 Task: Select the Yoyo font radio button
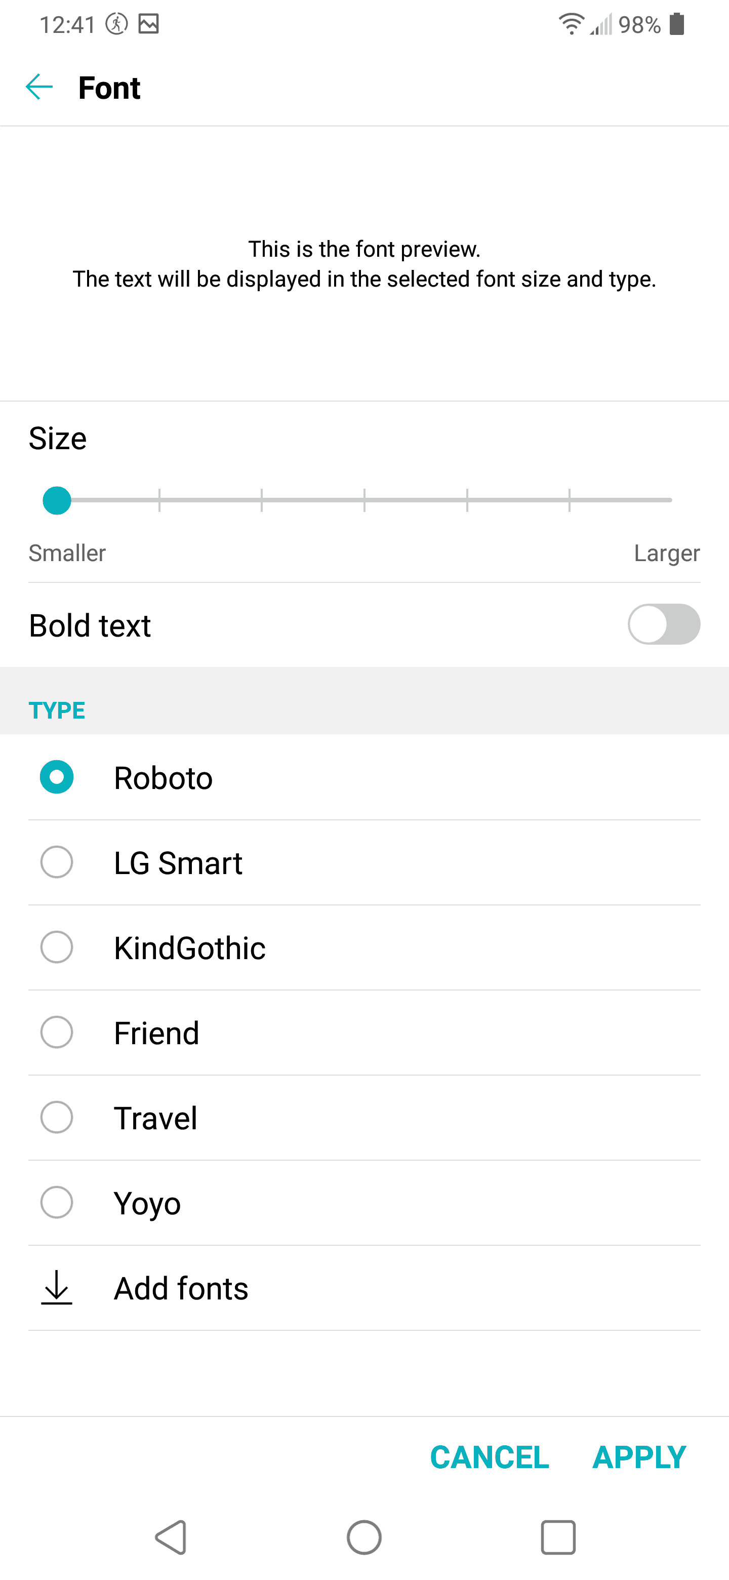[x=56, y=1202]
